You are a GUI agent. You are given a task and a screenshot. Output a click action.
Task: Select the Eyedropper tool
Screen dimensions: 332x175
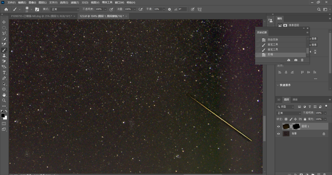[4, 44]
